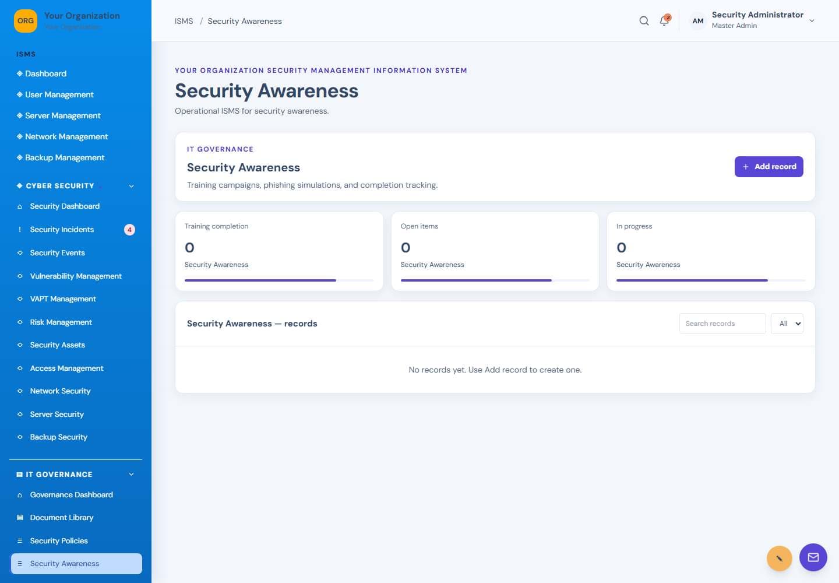The height and width of the screenshot is (583, 839).
Task: Click the Backup Management diamond icon
Action: pyautogui.click(x=20, y=157)
